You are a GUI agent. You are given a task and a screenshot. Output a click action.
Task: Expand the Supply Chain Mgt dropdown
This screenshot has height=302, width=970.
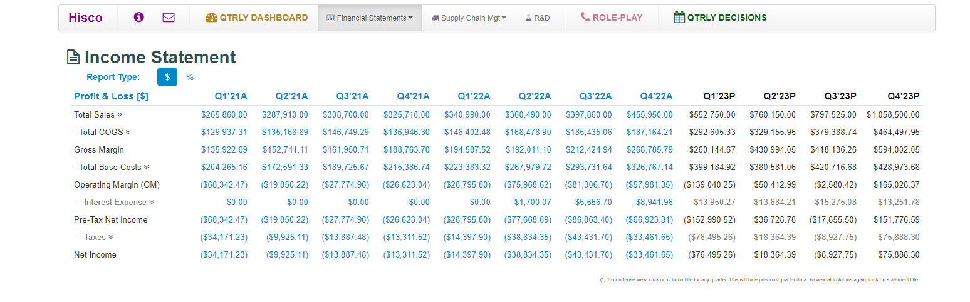(x=469, y=18)
